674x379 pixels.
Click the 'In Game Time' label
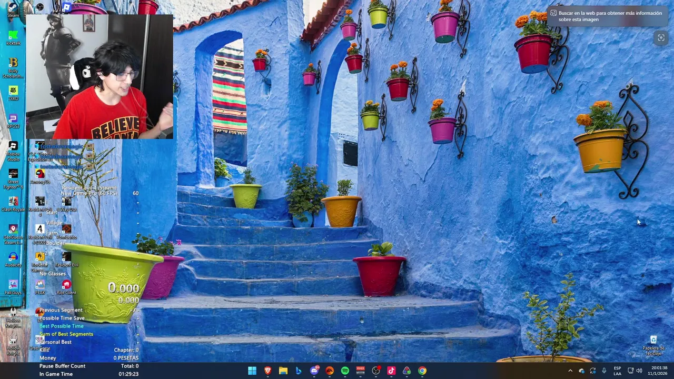[x=56, y=374]
